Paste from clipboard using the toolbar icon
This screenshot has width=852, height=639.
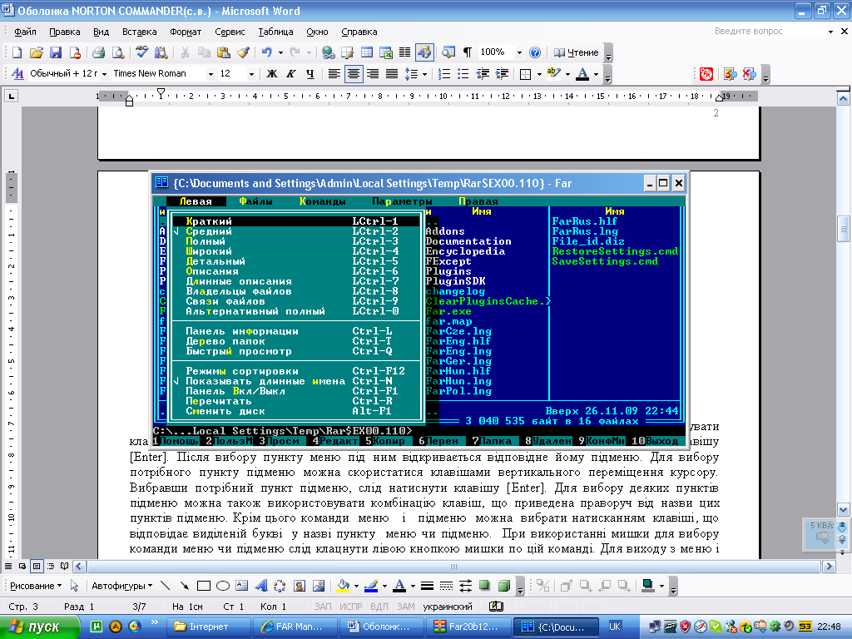(223, 52)
